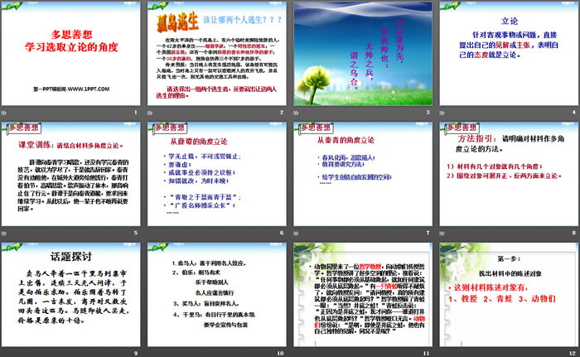Click the 孤岛逃生 heading on slide 2
Viewport: 580px width, 357px height.
click(x=178, y=22)
